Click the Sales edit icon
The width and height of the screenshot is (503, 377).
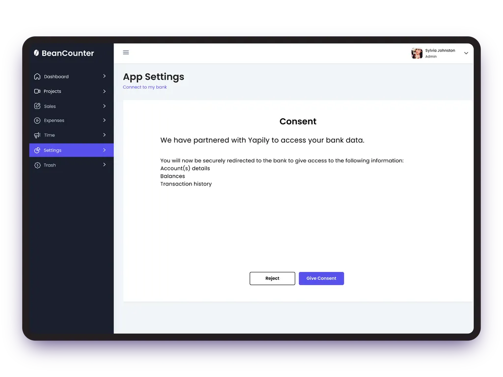37,106
